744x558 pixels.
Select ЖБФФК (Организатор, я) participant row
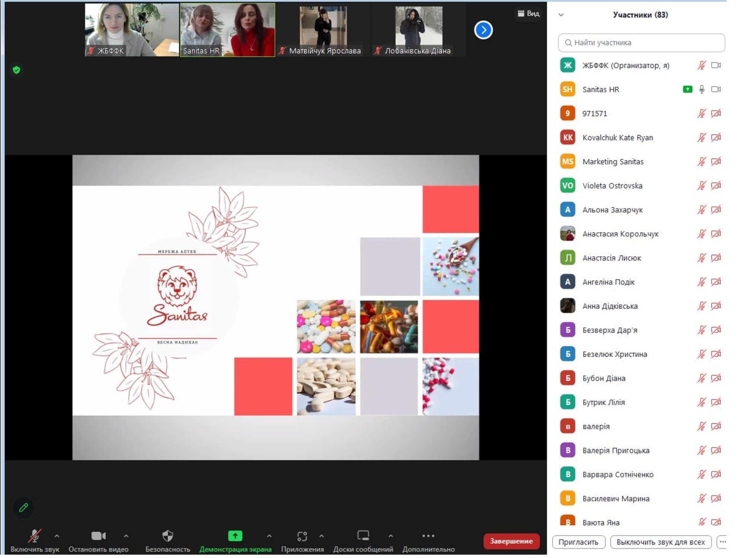pos(641,65)
